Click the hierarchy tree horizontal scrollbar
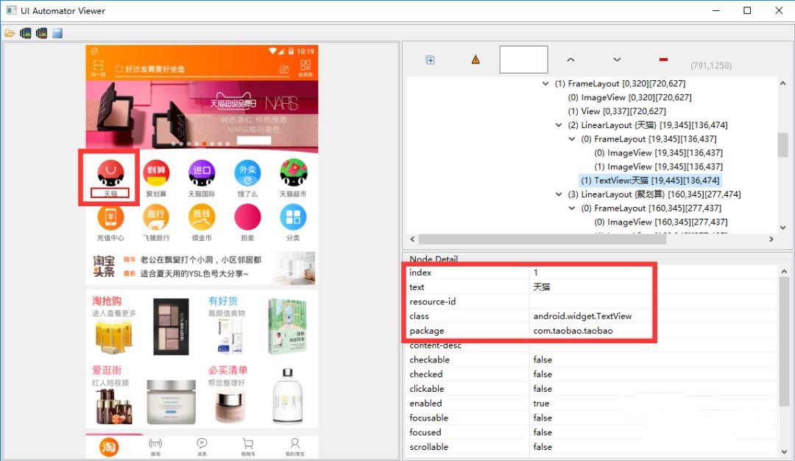Screen dimensions: 795x461 (542, 239)
